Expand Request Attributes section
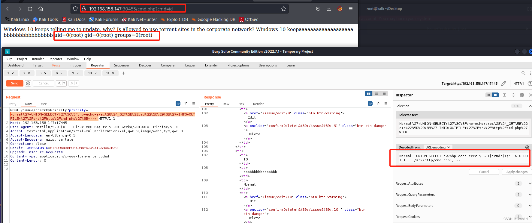Screen dimensions: 532x223 coord(530,183)
